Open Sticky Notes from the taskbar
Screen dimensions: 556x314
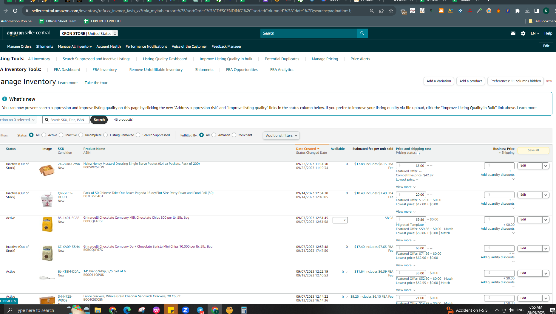click(171, 310)
